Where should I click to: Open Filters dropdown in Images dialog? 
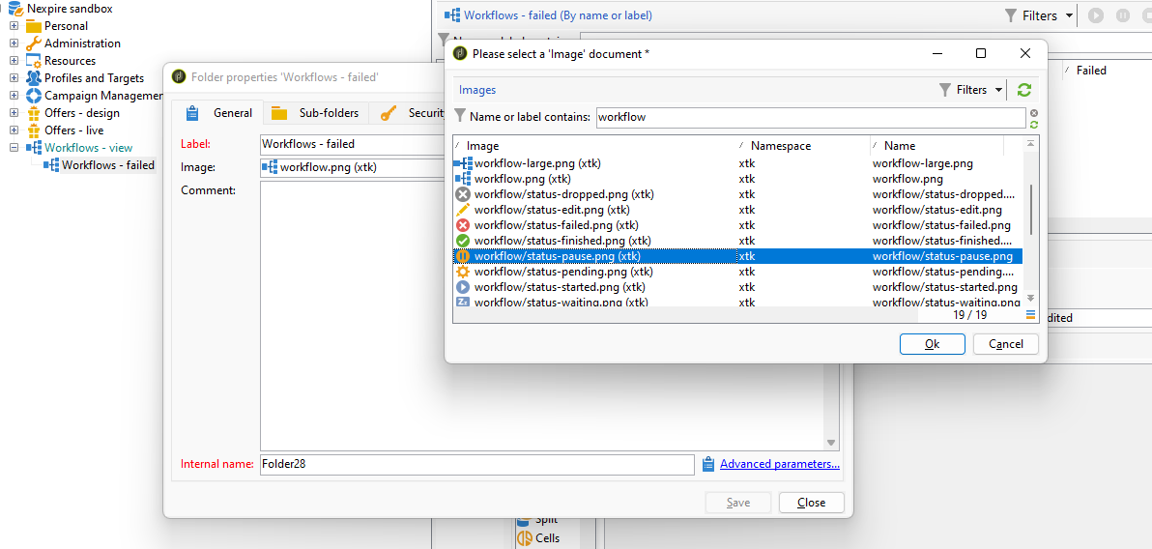click(970, 90)
